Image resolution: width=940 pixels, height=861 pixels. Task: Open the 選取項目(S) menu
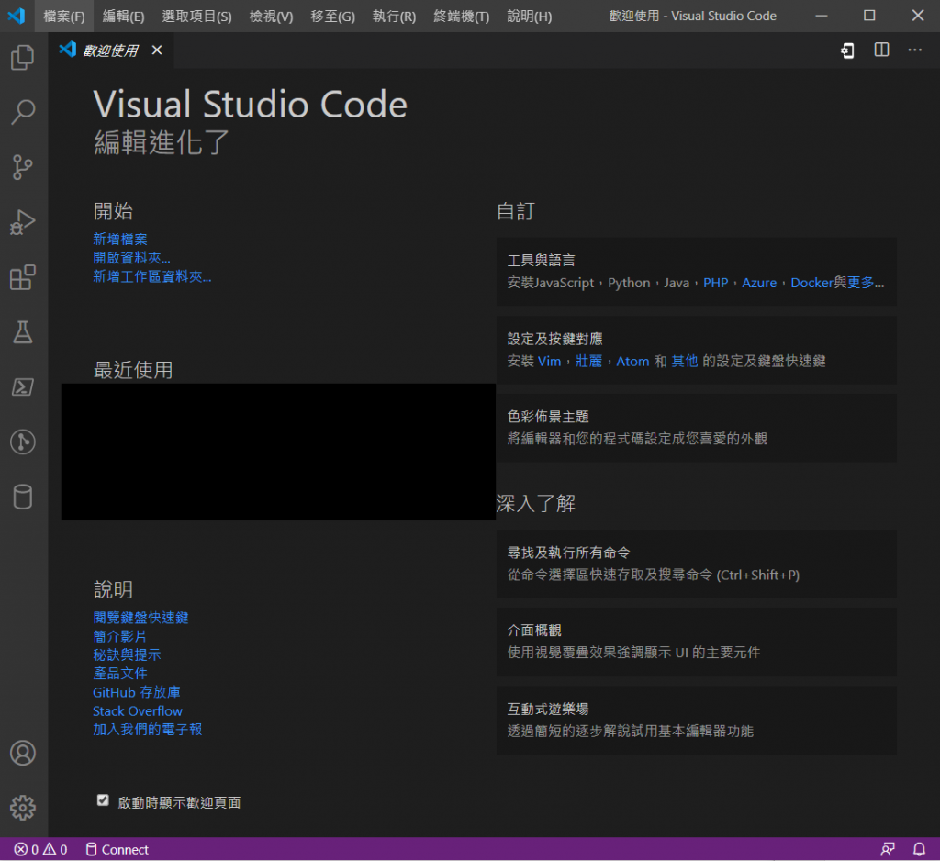pyautogui.click(x=196, y=17)
